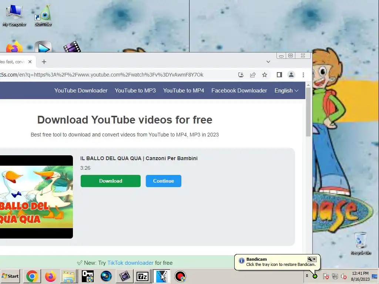Click the green Bandicam tray icon

point(315,276)
